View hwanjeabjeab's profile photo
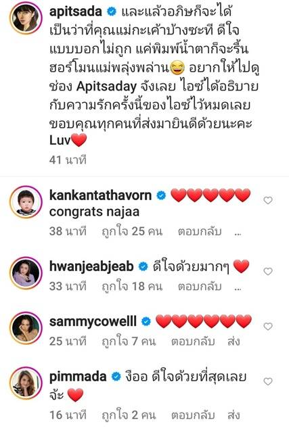The height and width of the screenshot is (430, 289). pos(26,273)
